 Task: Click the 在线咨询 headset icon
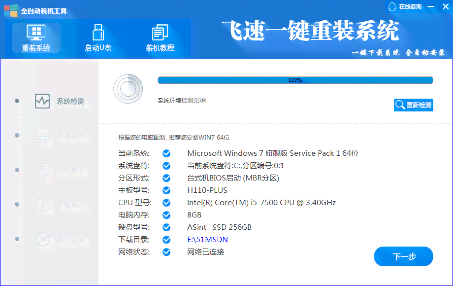[392, 6]
